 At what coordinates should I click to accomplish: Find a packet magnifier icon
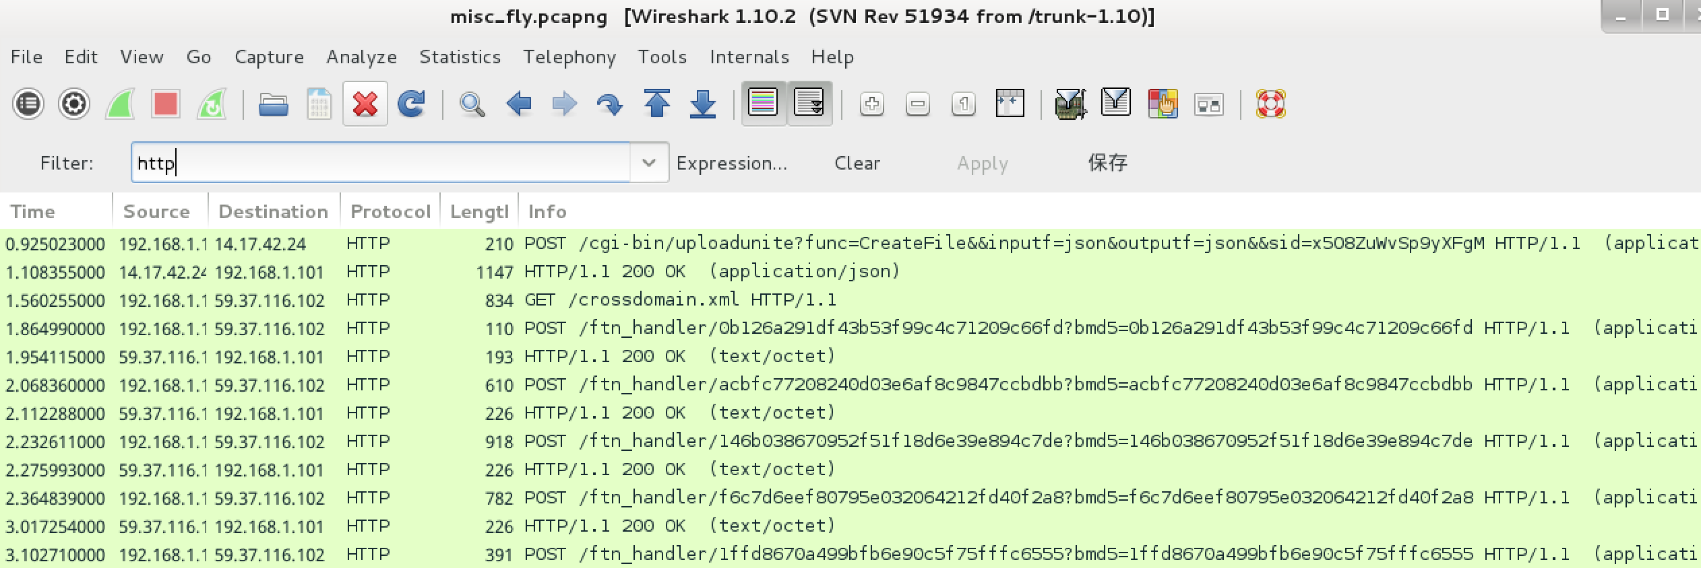click(x=472, y=104)
